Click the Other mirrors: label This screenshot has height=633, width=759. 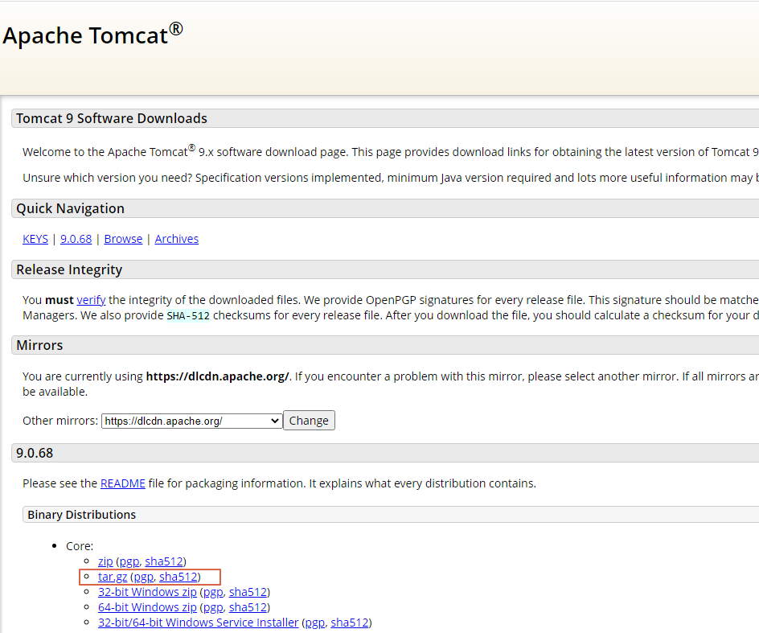pyautogui.click(x=60, y=421)
